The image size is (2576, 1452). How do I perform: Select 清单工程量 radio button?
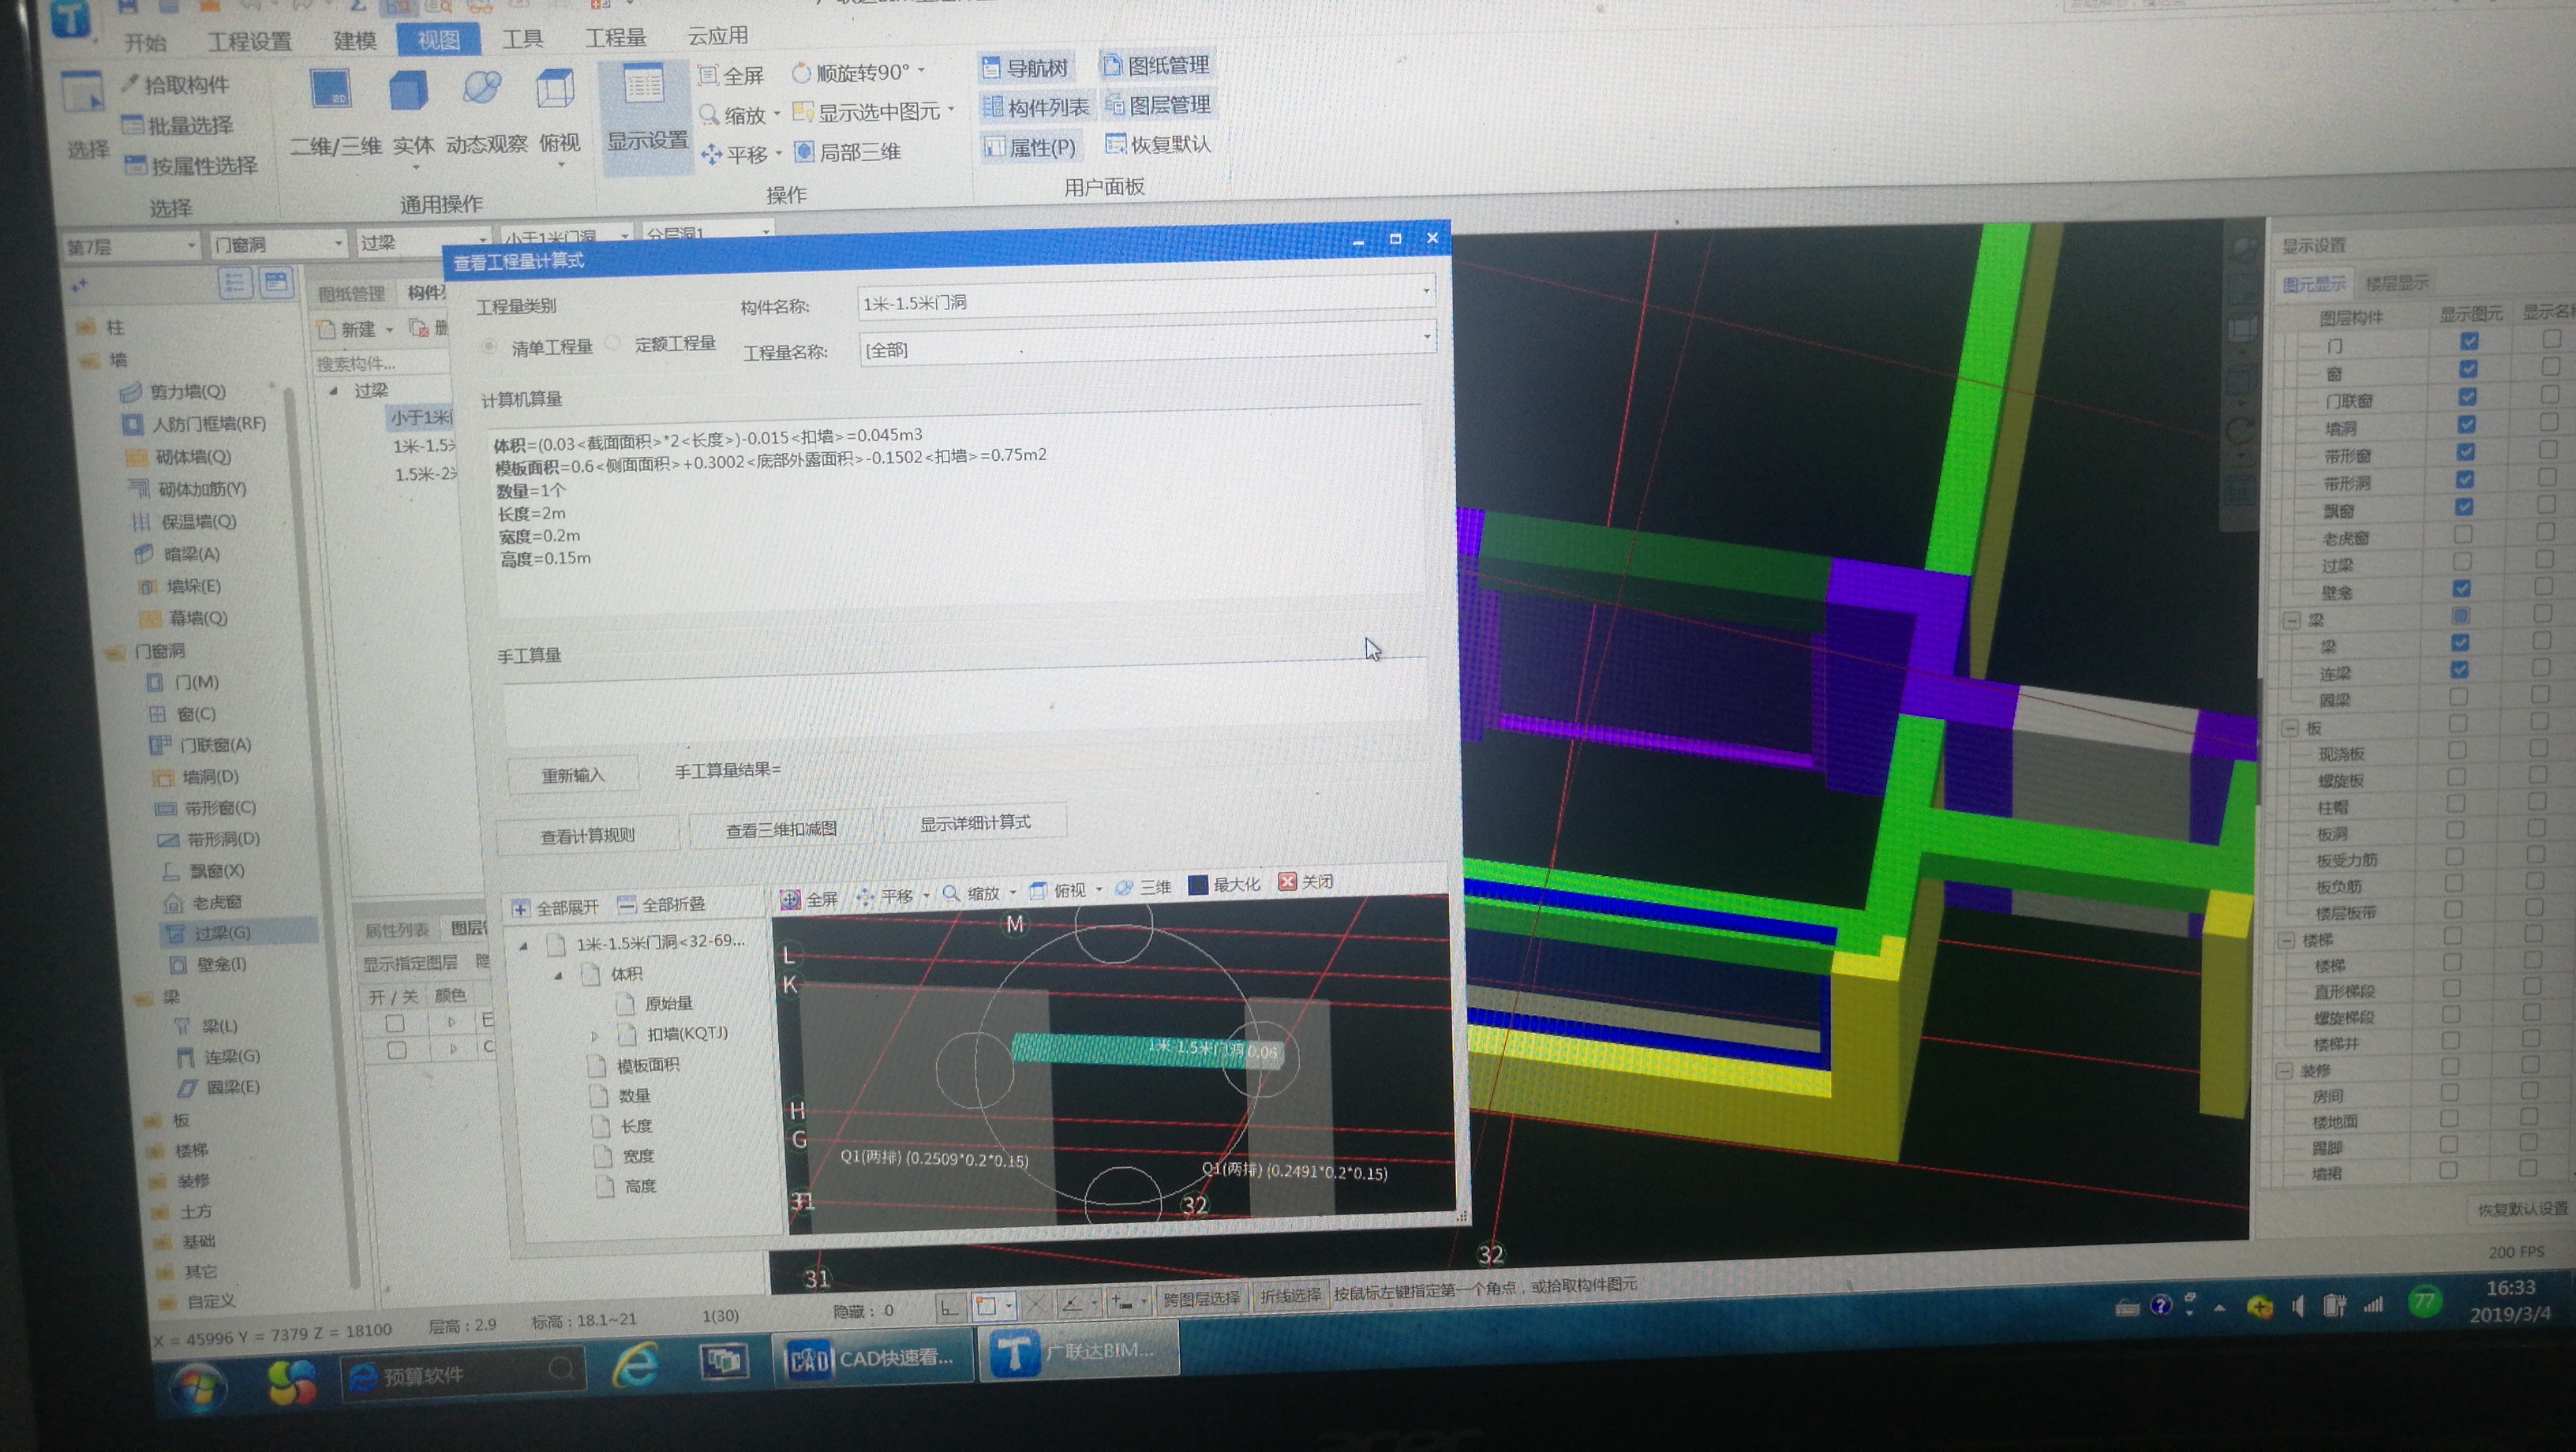[x=489, y=347]
